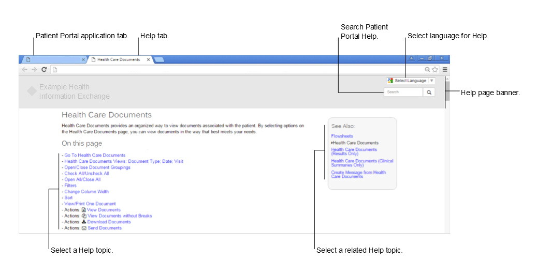The image size is (550, 277).
Task: Click in the Help Search field
Action: (x=403, y=92)
